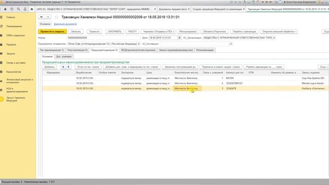This screenshot has height=185, width=329.
Task: Open the favorites star in top toolbar
Action: click(x=5, y=9)
